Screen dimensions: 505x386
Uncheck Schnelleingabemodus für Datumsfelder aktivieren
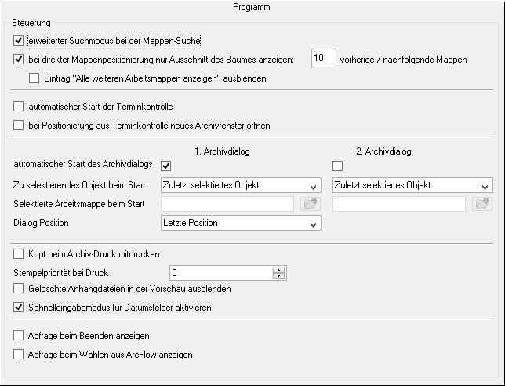tap(18, 307)
